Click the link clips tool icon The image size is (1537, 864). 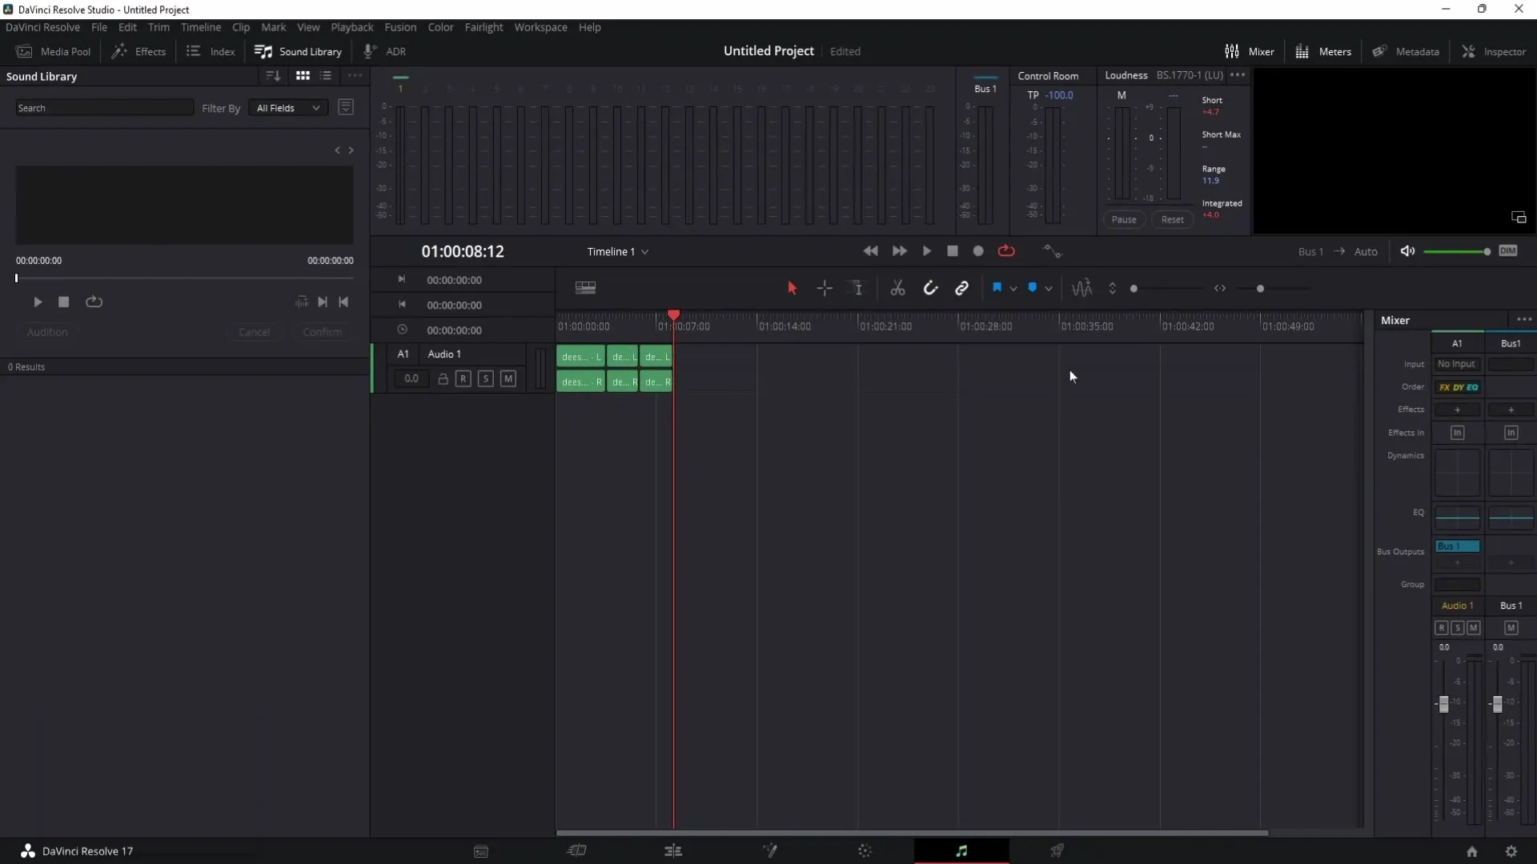(961, 287)
